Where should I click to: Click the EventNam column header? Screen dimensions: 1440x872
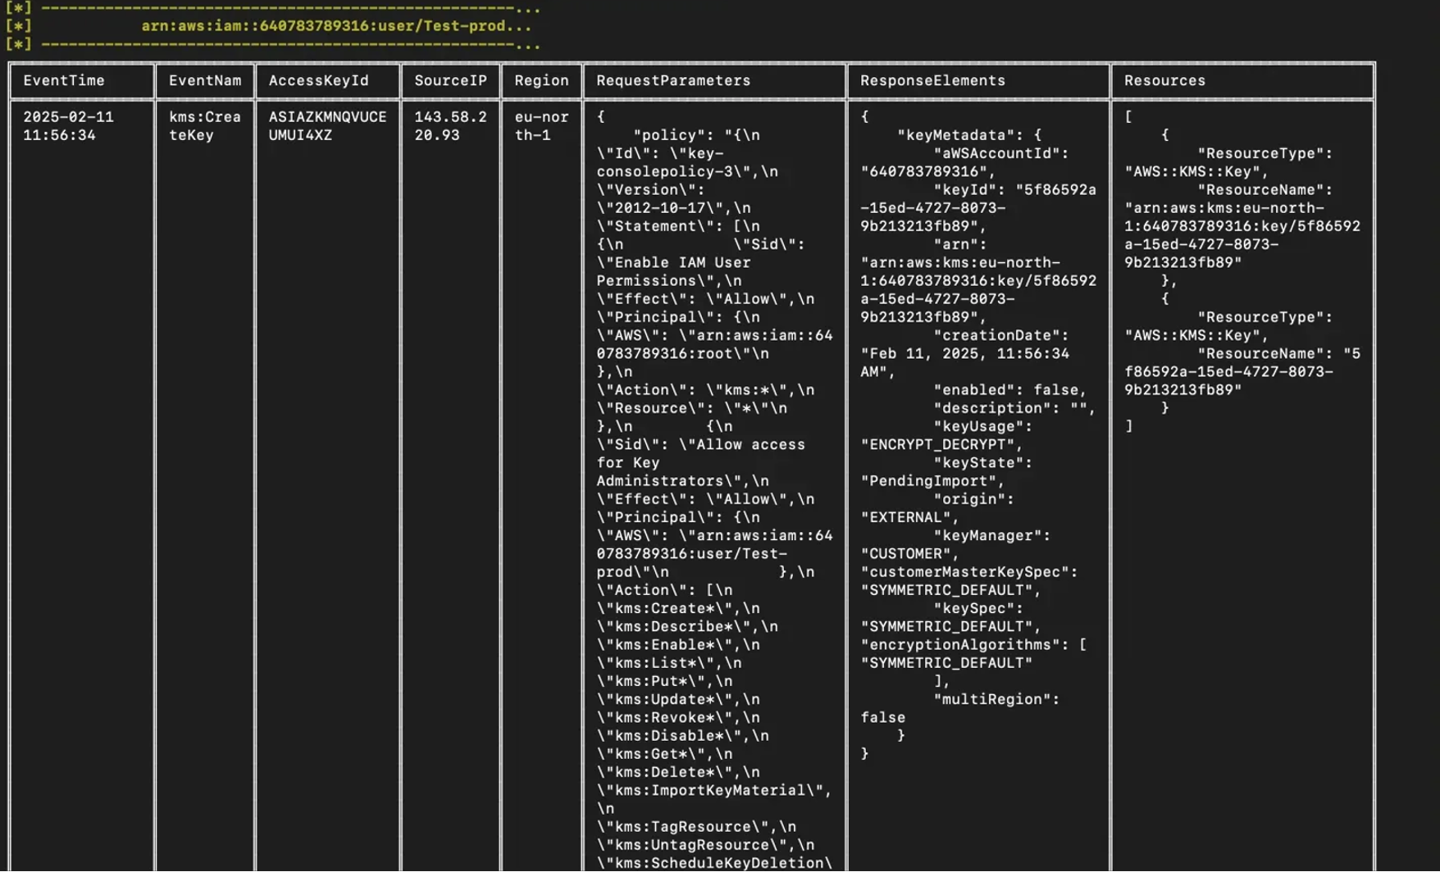point(205,80)
